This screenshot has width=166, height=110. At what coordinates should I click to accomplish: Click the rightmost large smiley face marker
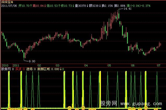146,107
